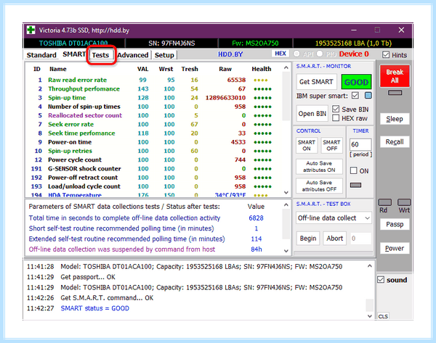Click the indicator bar under Break All

pyautogui.click(x=395, y=93)
